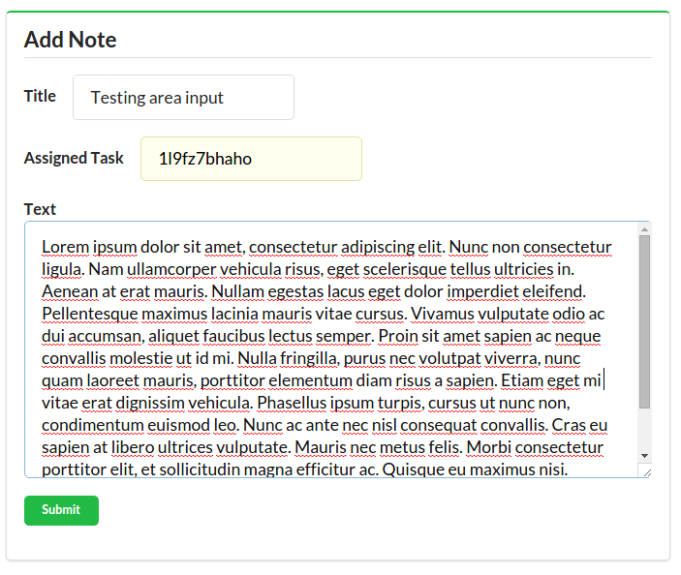The height and width of the screenshot is (575, 681).
Task: Place cursor on the word 'Lorem'
Action: (65, 247)
